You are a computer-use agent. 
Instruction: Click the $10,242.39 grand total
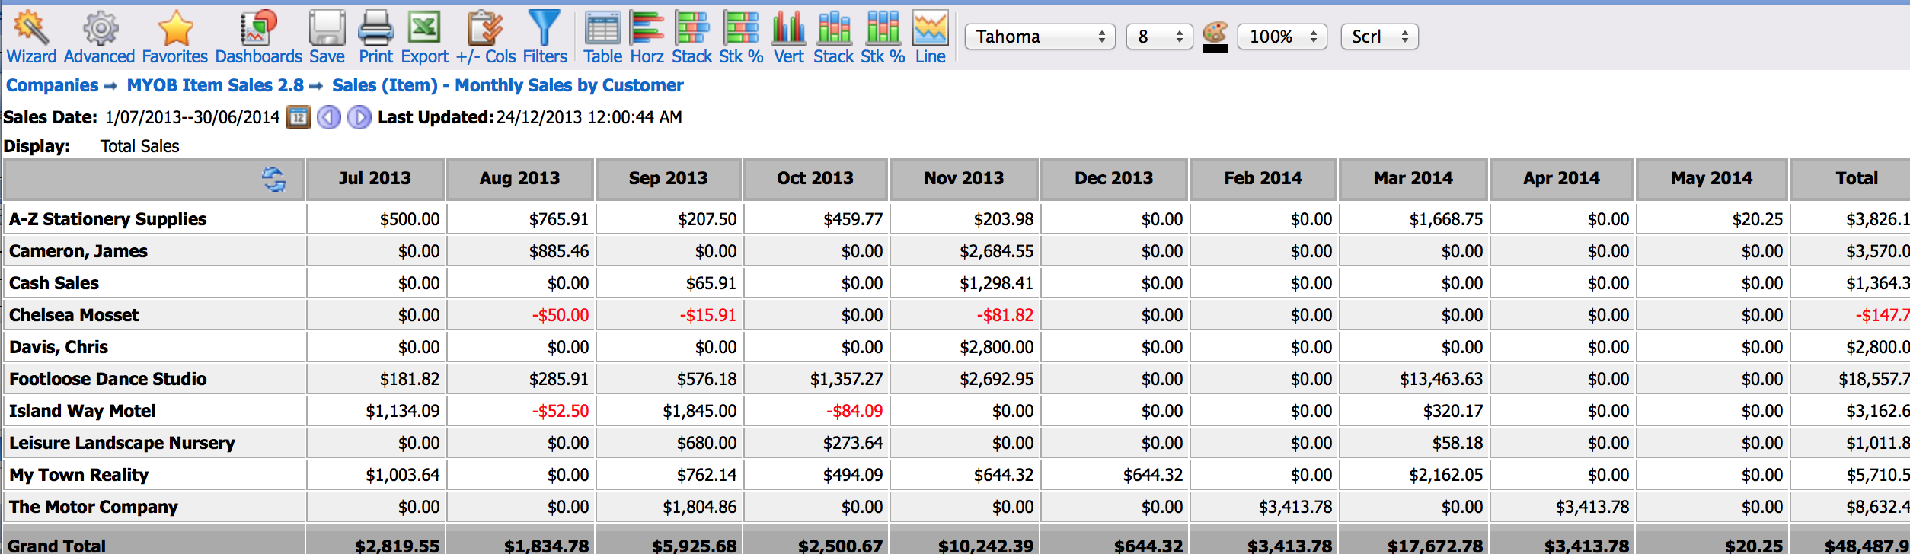pyautogui.click(x=985, y=546)
